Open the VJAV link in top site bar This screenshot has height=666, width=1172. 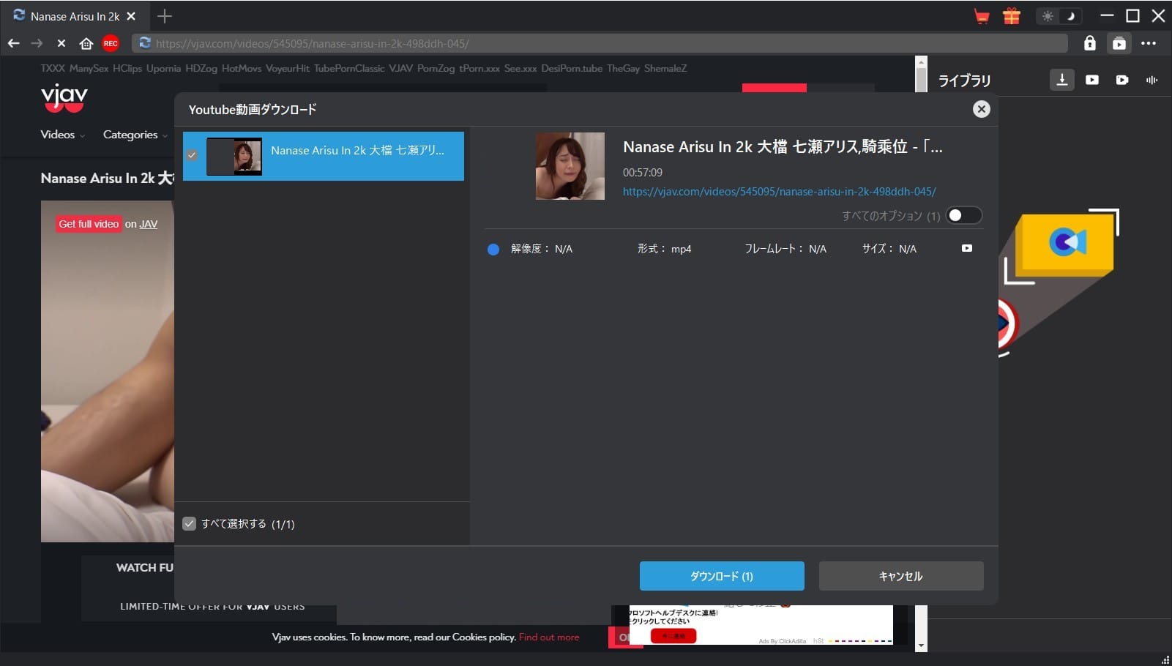click(400, 68)
